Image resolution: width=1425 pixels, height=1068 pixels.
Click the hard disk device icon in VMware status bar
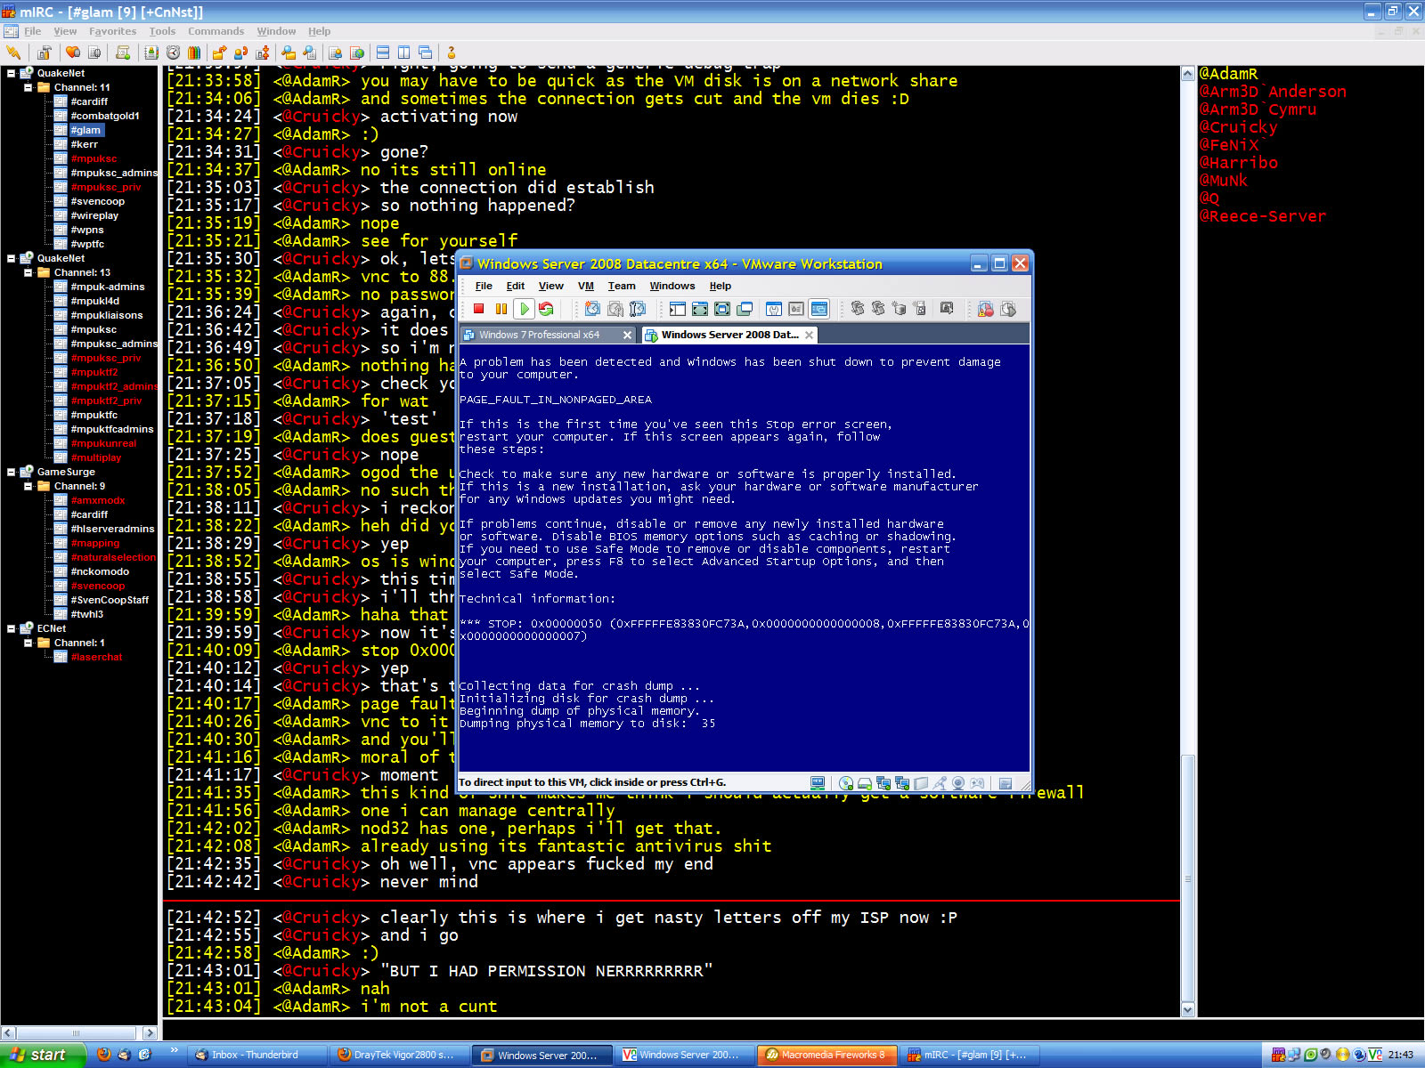point(865,783)
